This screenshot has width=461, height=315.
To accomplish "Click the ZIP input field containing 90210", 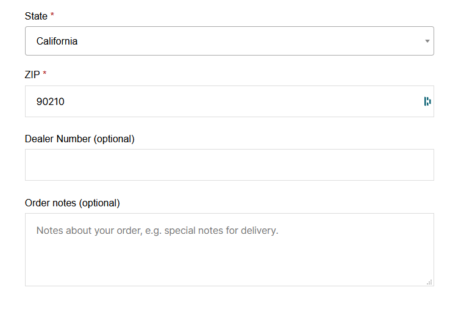I will 220,101.
